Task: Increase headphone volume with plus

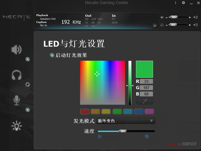Action: 190,25
